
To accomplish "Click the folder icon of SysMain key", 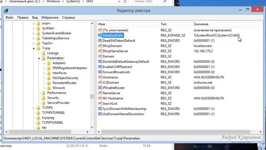I will pyautogui.click(x=39, y=28).
